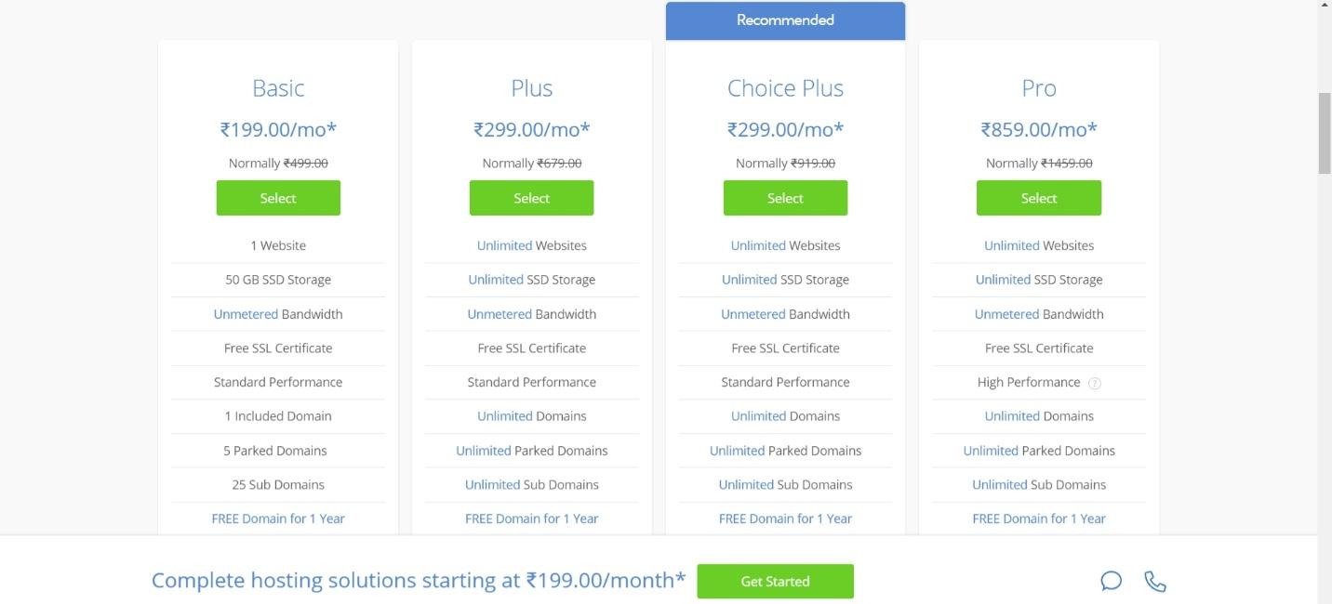The image size is (1332, 604).
Task: Click Unlimited Parked Domains in Plus plan
Action: pos(531,451)
